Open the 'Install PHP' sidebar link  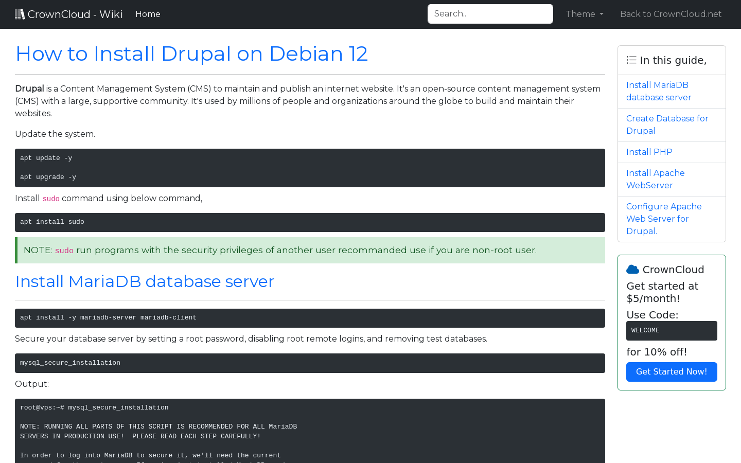click(x=649, y=152)
